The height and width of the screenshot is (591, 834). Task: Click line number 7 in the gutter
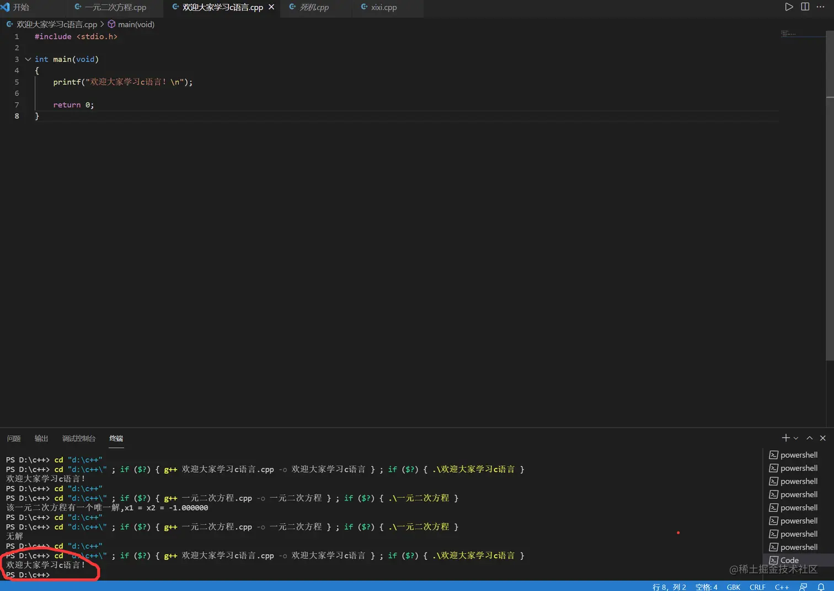coord(17,105)
